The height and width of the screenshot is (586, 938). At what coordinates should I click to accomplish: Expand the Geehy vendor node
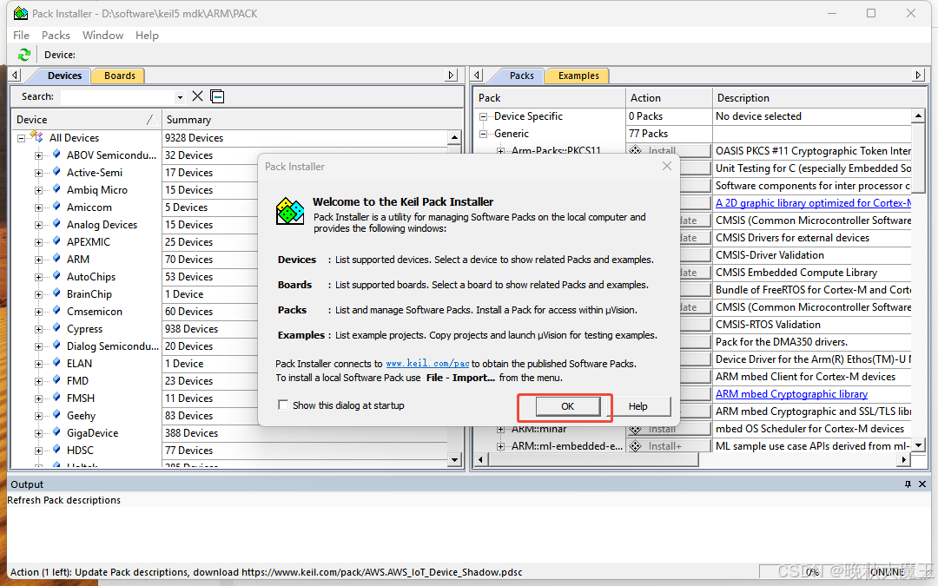click(38, 416)
